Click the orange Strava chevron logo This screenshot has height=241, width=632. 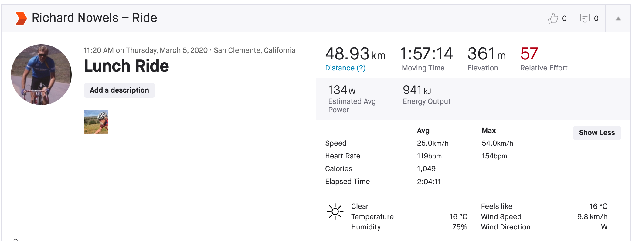click(21, 18)
